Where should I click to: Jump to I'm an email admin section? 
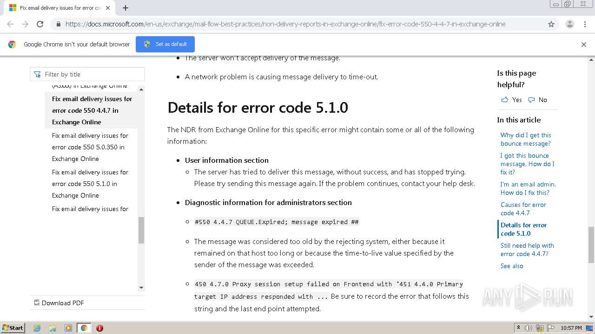528,188
